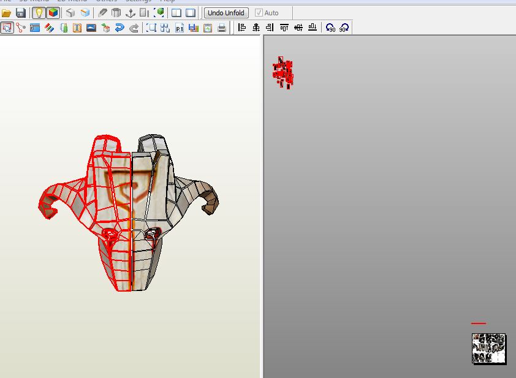Print using the printer icon
516x378 pixels.
click(x=222, y=28)
